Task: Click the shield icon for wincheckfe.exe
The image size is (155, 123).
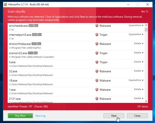Action: tap(97, 26)
